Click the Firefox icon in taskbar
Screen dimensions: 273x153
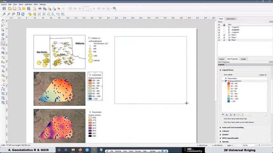coord(80,150)
